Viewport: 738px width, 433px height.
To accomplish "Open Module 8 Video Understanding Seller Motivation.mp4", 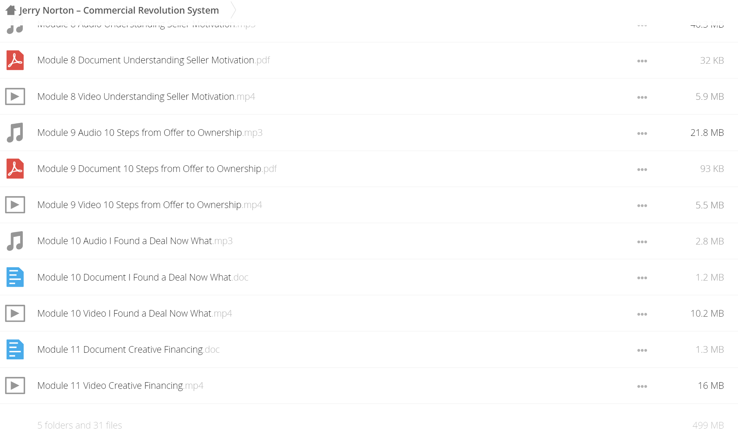I will [146, 96].
